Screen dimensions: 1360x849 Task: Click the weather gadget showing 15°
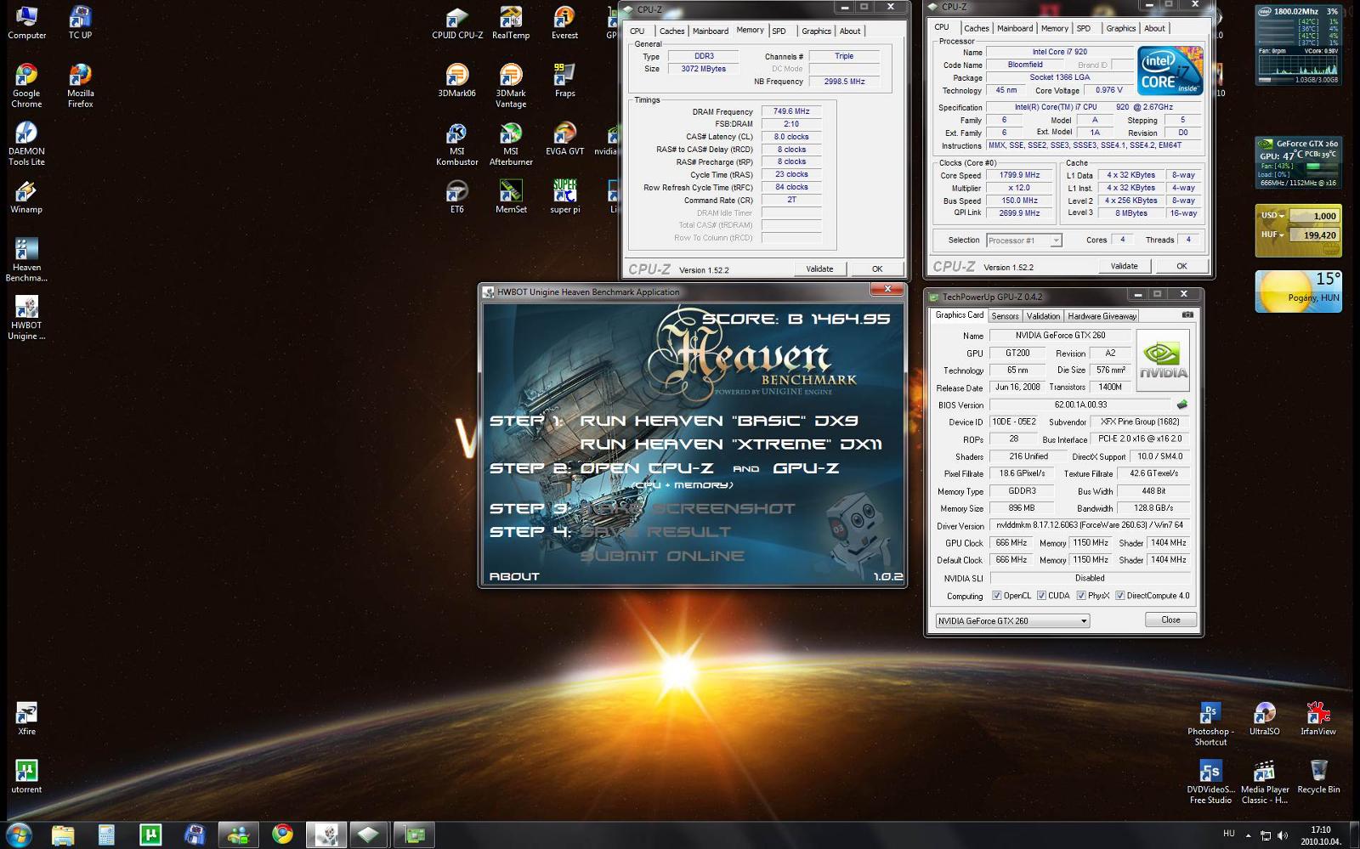1298,291
